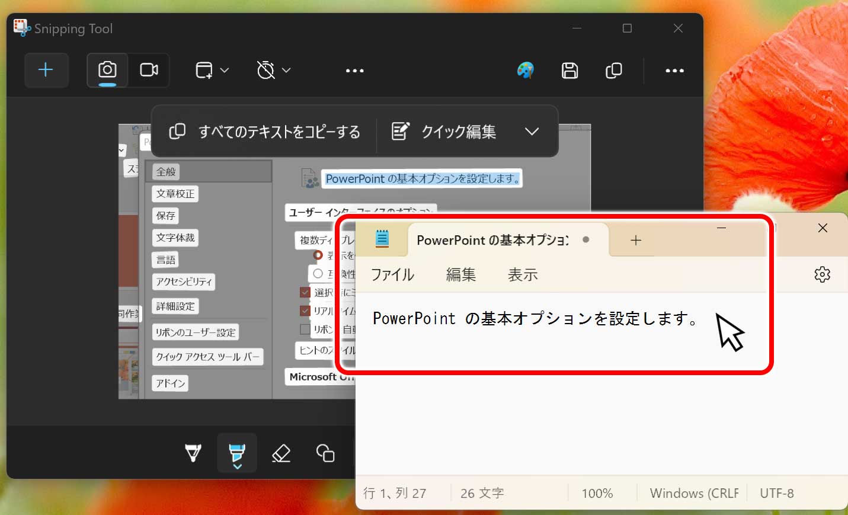Edit the snip in Paint icon
The height and width of the screenshot is (515, 848).
(525, 71)
